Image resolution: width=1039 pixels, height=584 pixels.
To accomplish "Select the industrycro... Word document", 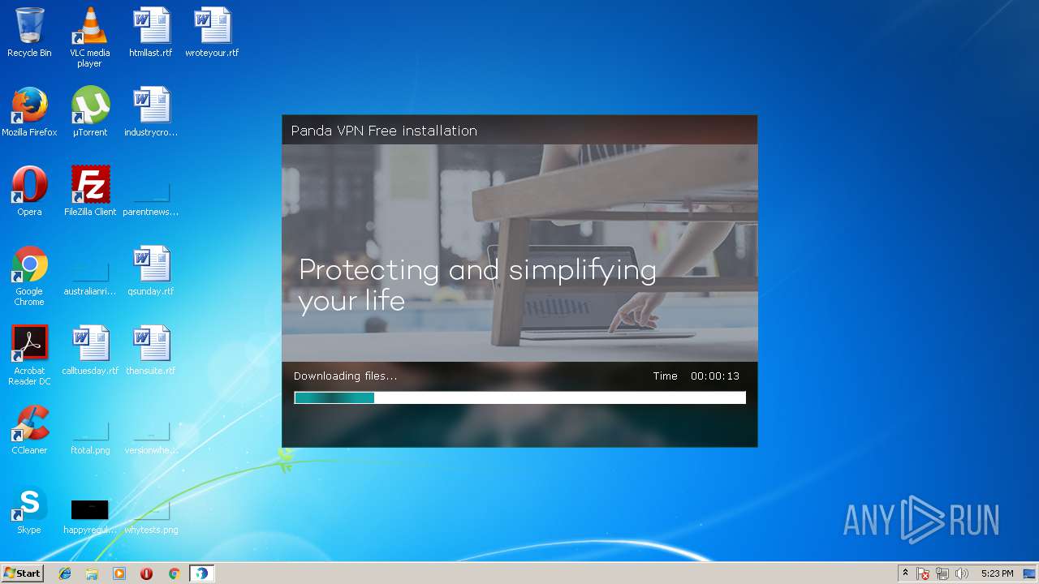I will tap(151, 112).
